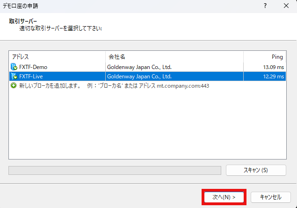Sort by the 会社名 column header

coord(174,57)
